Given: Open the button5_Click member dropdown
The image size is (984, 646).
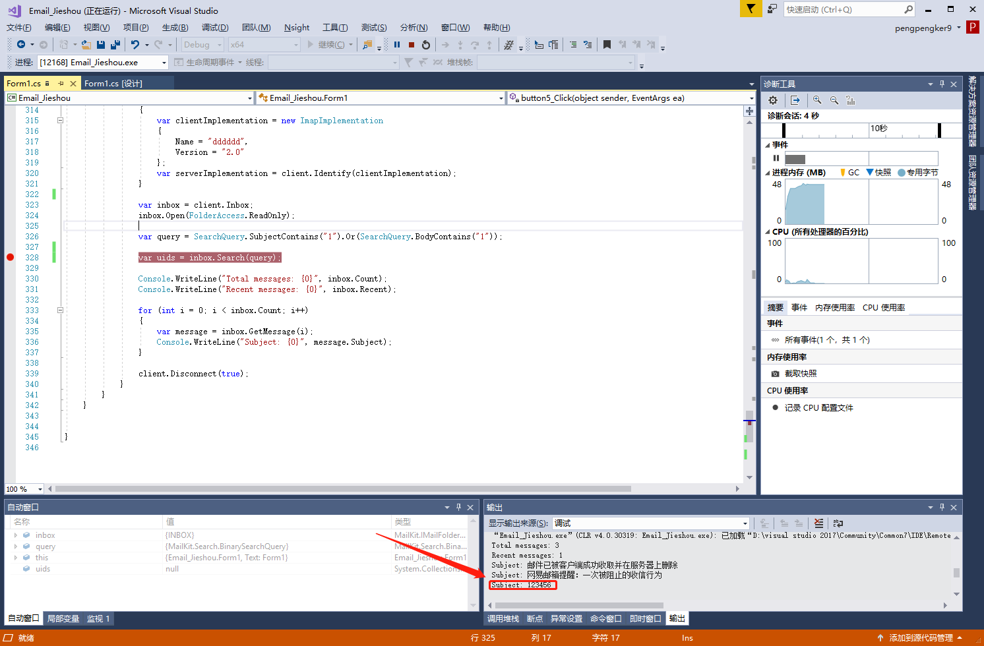Looking at the screenshot, I should [751, 98].
